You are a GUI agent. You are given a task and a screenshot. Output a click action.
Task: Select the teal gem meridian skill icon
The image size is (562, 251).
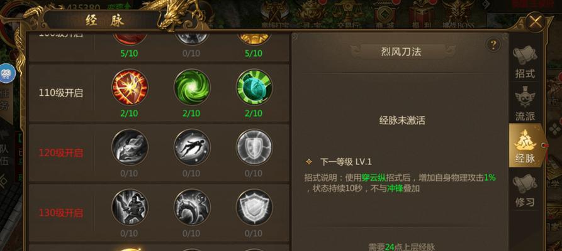pyautogui.click(x=254, y=87)
